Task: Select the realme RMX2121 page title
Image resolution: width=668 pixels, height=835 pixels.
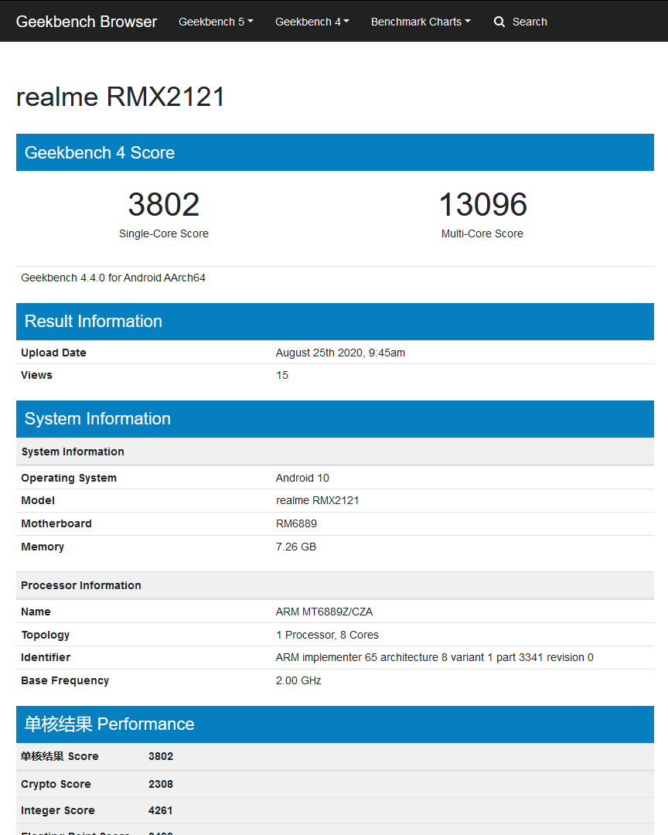Action: click(121, 97)
